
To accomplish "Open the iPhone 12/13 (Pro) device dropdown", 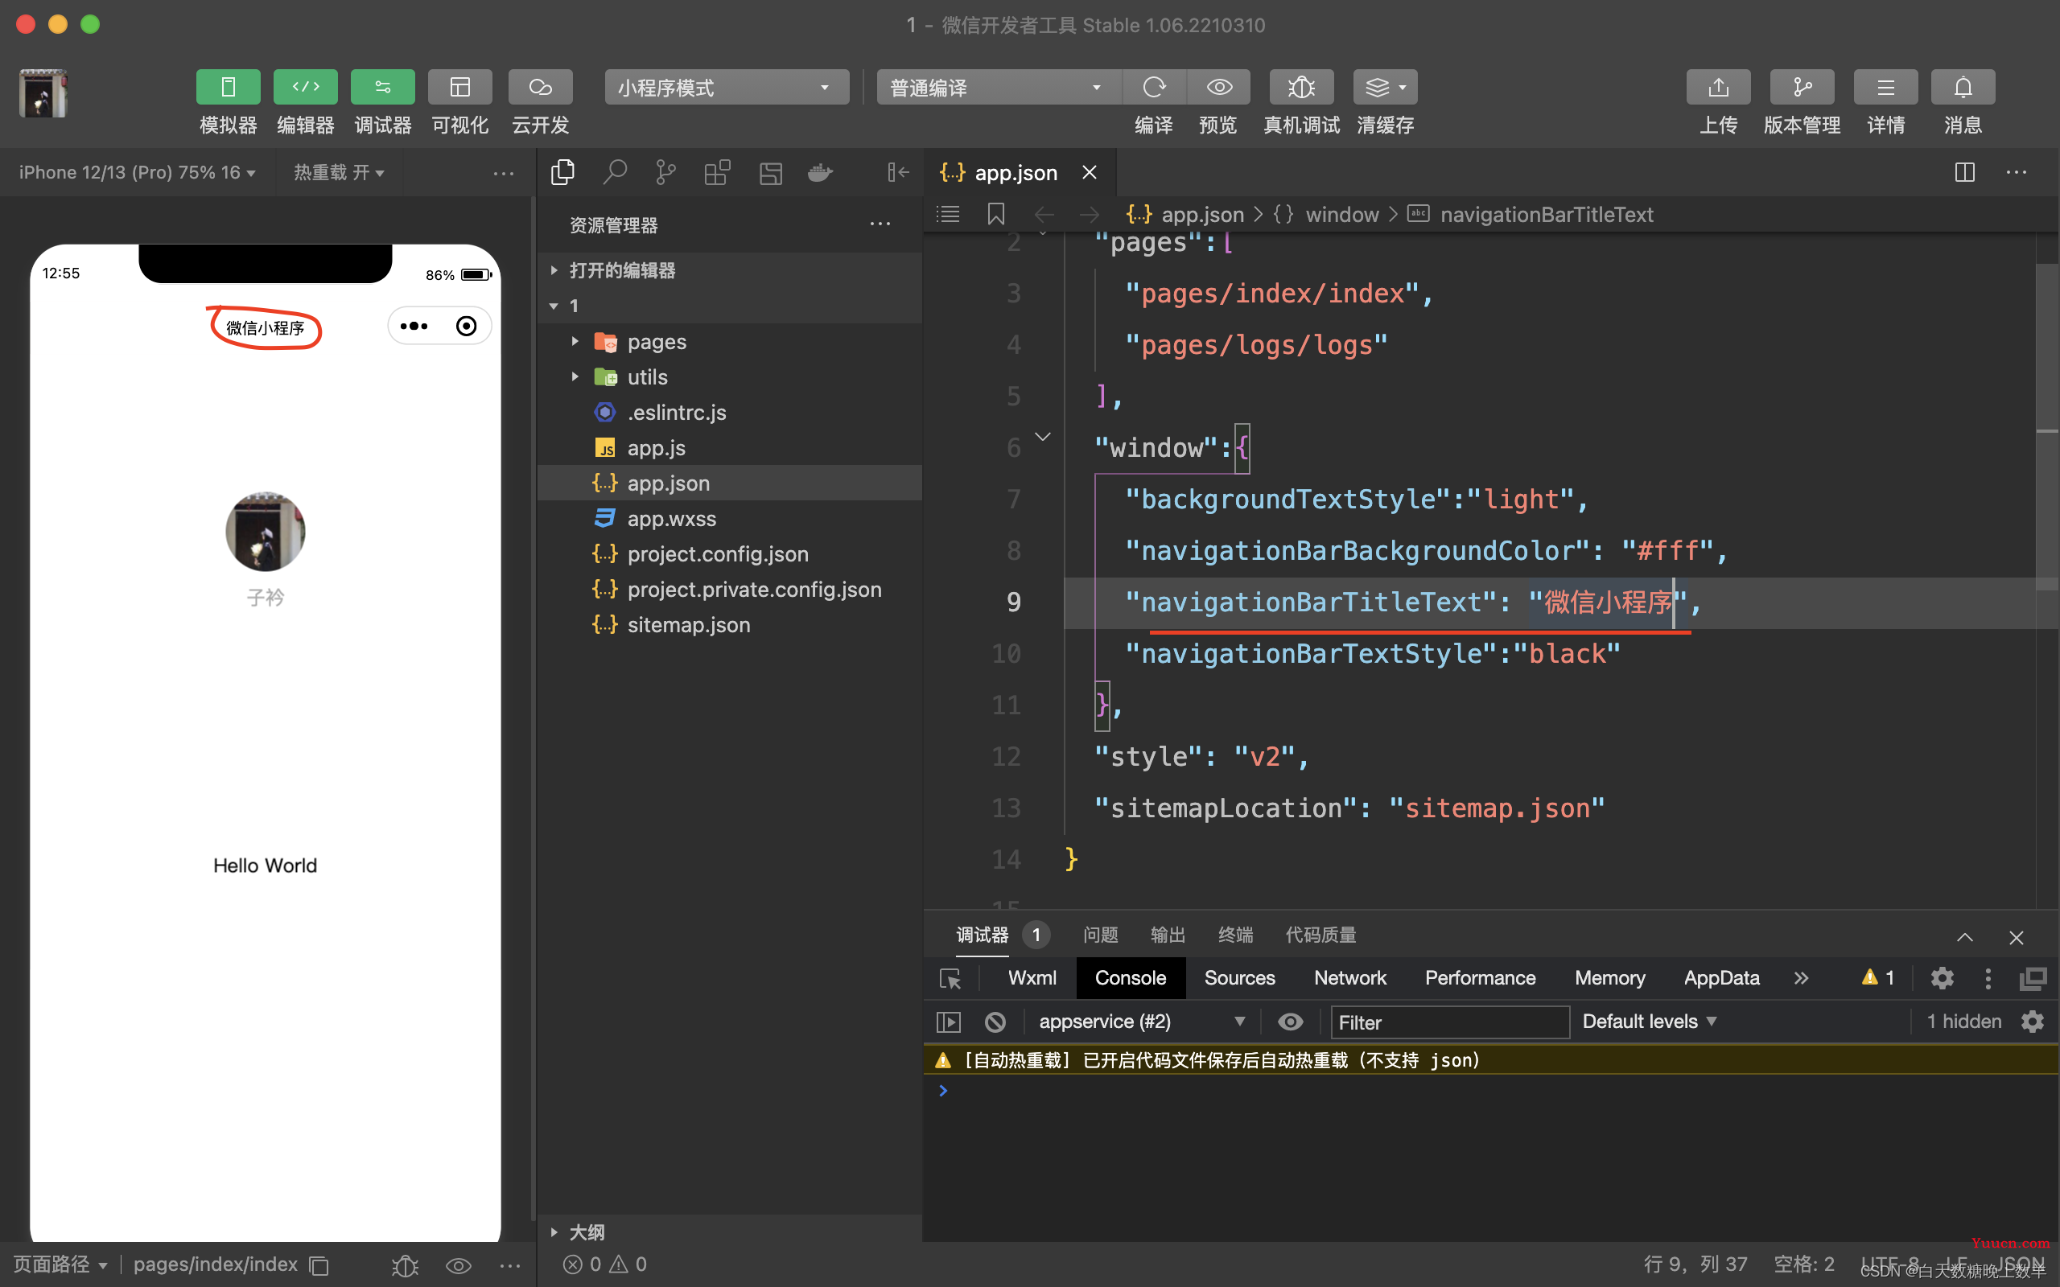I will pos(137,173).
